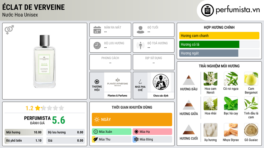Click the Gỗ Guaiac note thumbnail
264x148 pixels.
coord(251,130)
